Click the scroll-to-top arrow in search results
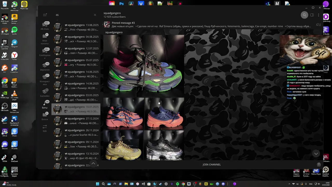Screen dimensions: 332x187 click(93, 164)
